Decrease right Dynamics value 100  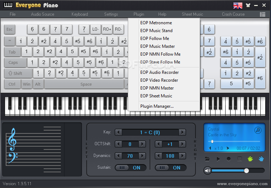pos(159,156)
